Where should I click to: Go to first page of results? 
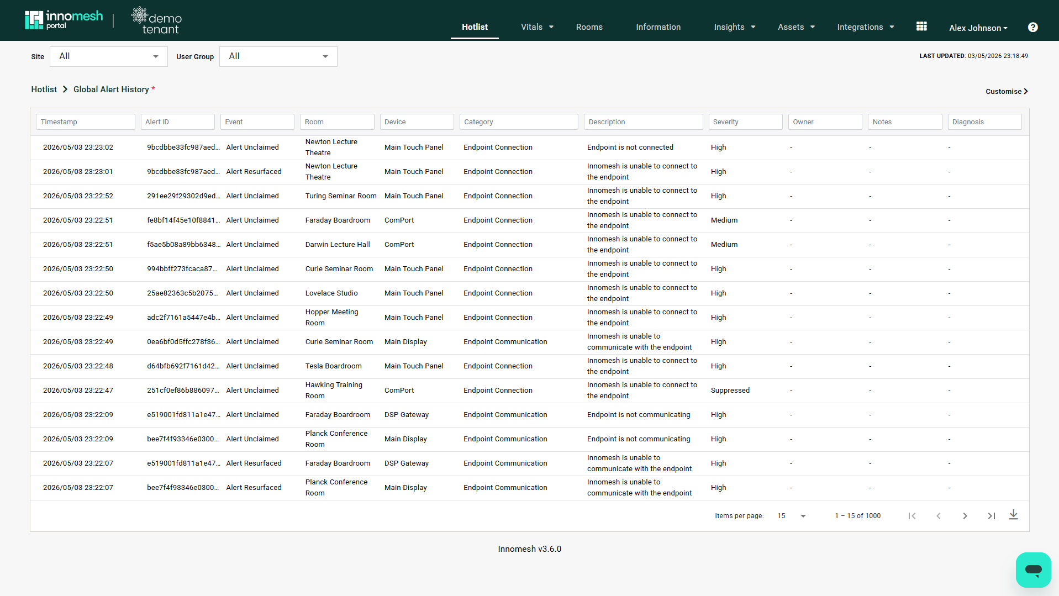point(912,516)
